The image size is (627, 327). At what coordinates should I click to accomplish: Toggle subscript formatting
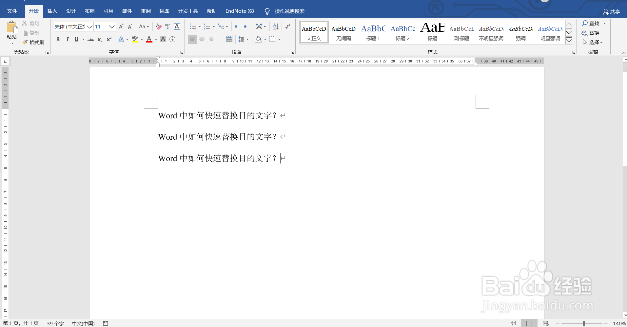[x=99, y=40]
